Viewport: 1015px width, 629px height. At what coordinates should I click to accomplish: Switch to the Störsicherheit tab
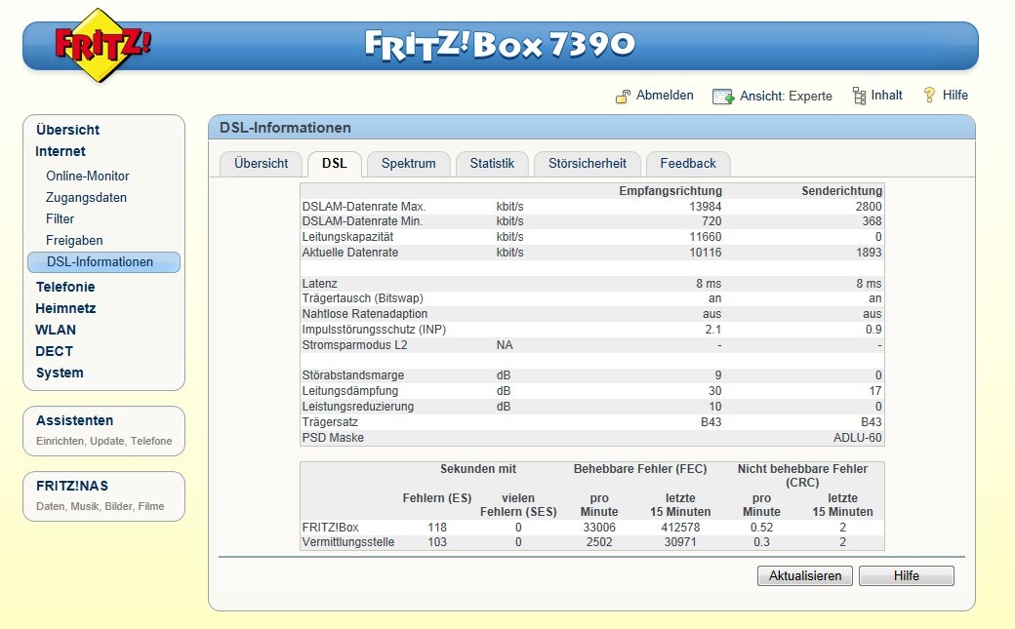[588, 164]
